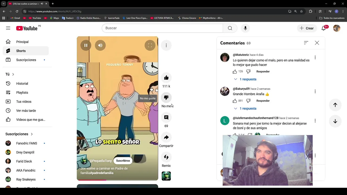Viewport: 347px width, 195px height.
Task: Mute the Short's volume
Action: point(100,45)
